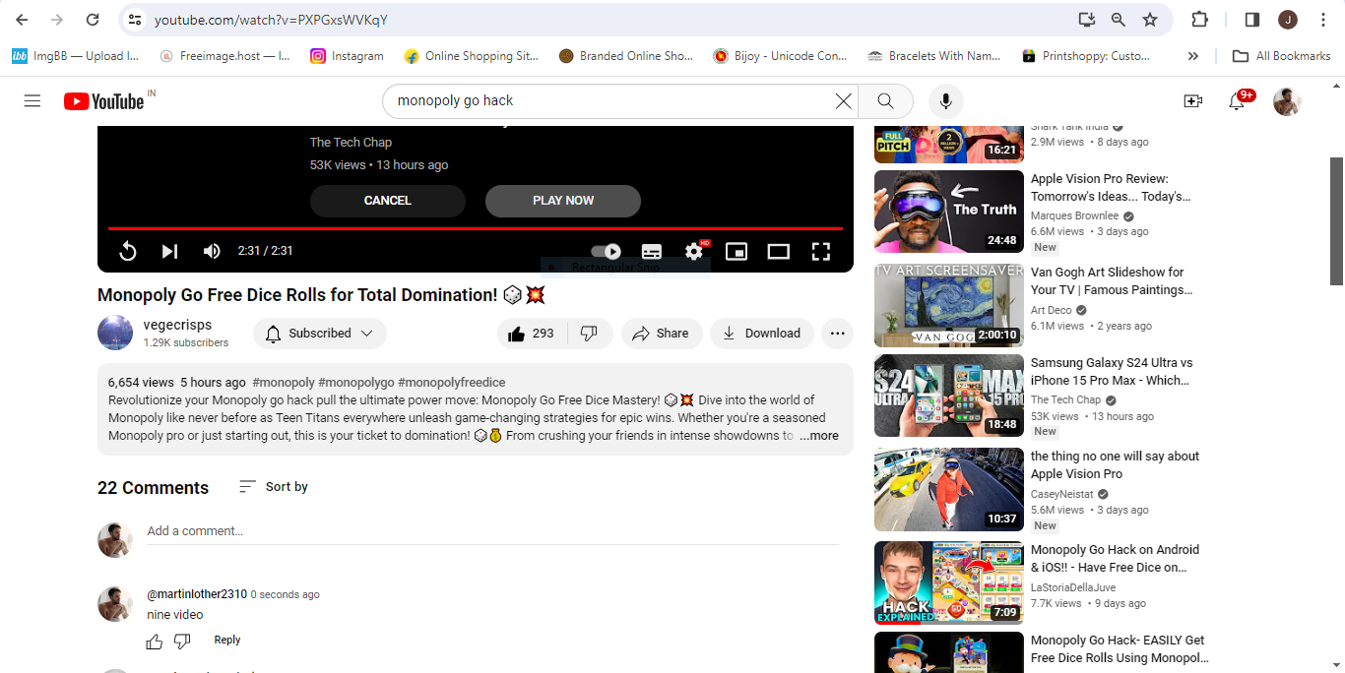Cancel the upcoming autoplay video
1345x673 pixels.
click(388, 201)
